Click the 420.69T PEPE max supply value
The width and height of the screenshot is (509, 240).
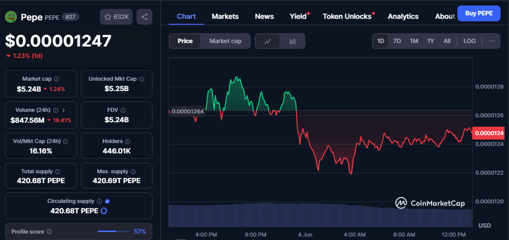coord(117,181)
